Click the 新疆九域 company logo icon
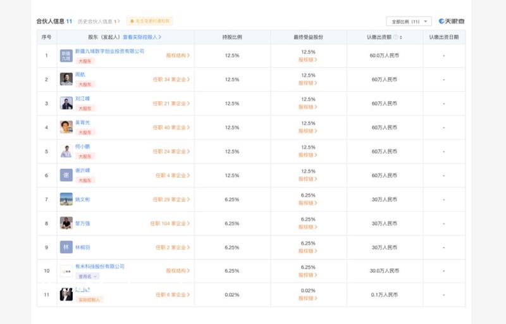This screenshot has height=324, width=506. (x=66, y=56)
